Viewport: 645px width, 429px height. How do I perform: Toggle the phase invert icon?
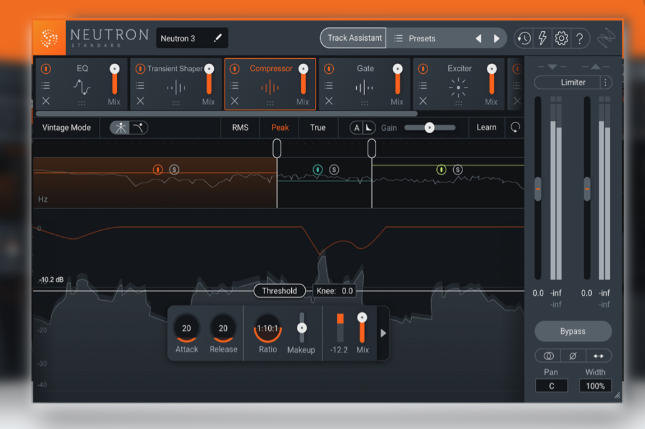[x=572, y=356]
